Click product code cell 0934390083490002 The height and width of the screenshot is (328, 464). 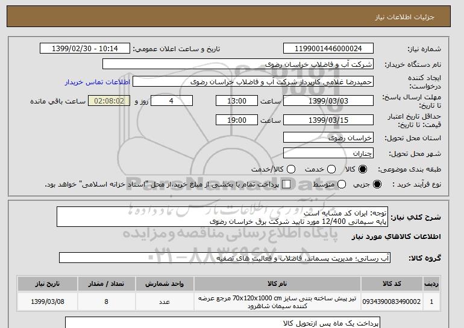[x=392, y=302]
